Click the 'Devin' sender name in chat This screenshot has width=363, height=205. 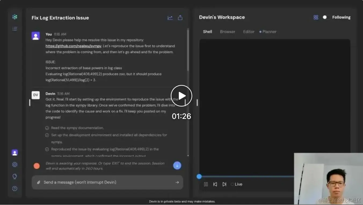coord(50,94)
